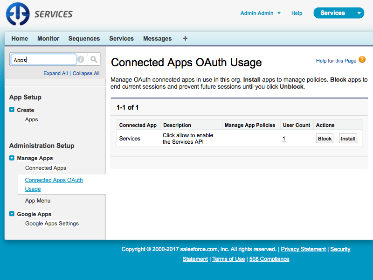Open the Terms of Use link
Viewport: 373px width, 280px height.
228,259
